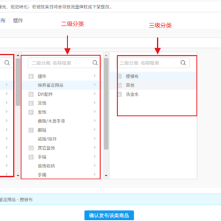Select the 首饰收纳 category
Image resolution: width=221 pixels, height=221 pixels.
tap(46, 166)
